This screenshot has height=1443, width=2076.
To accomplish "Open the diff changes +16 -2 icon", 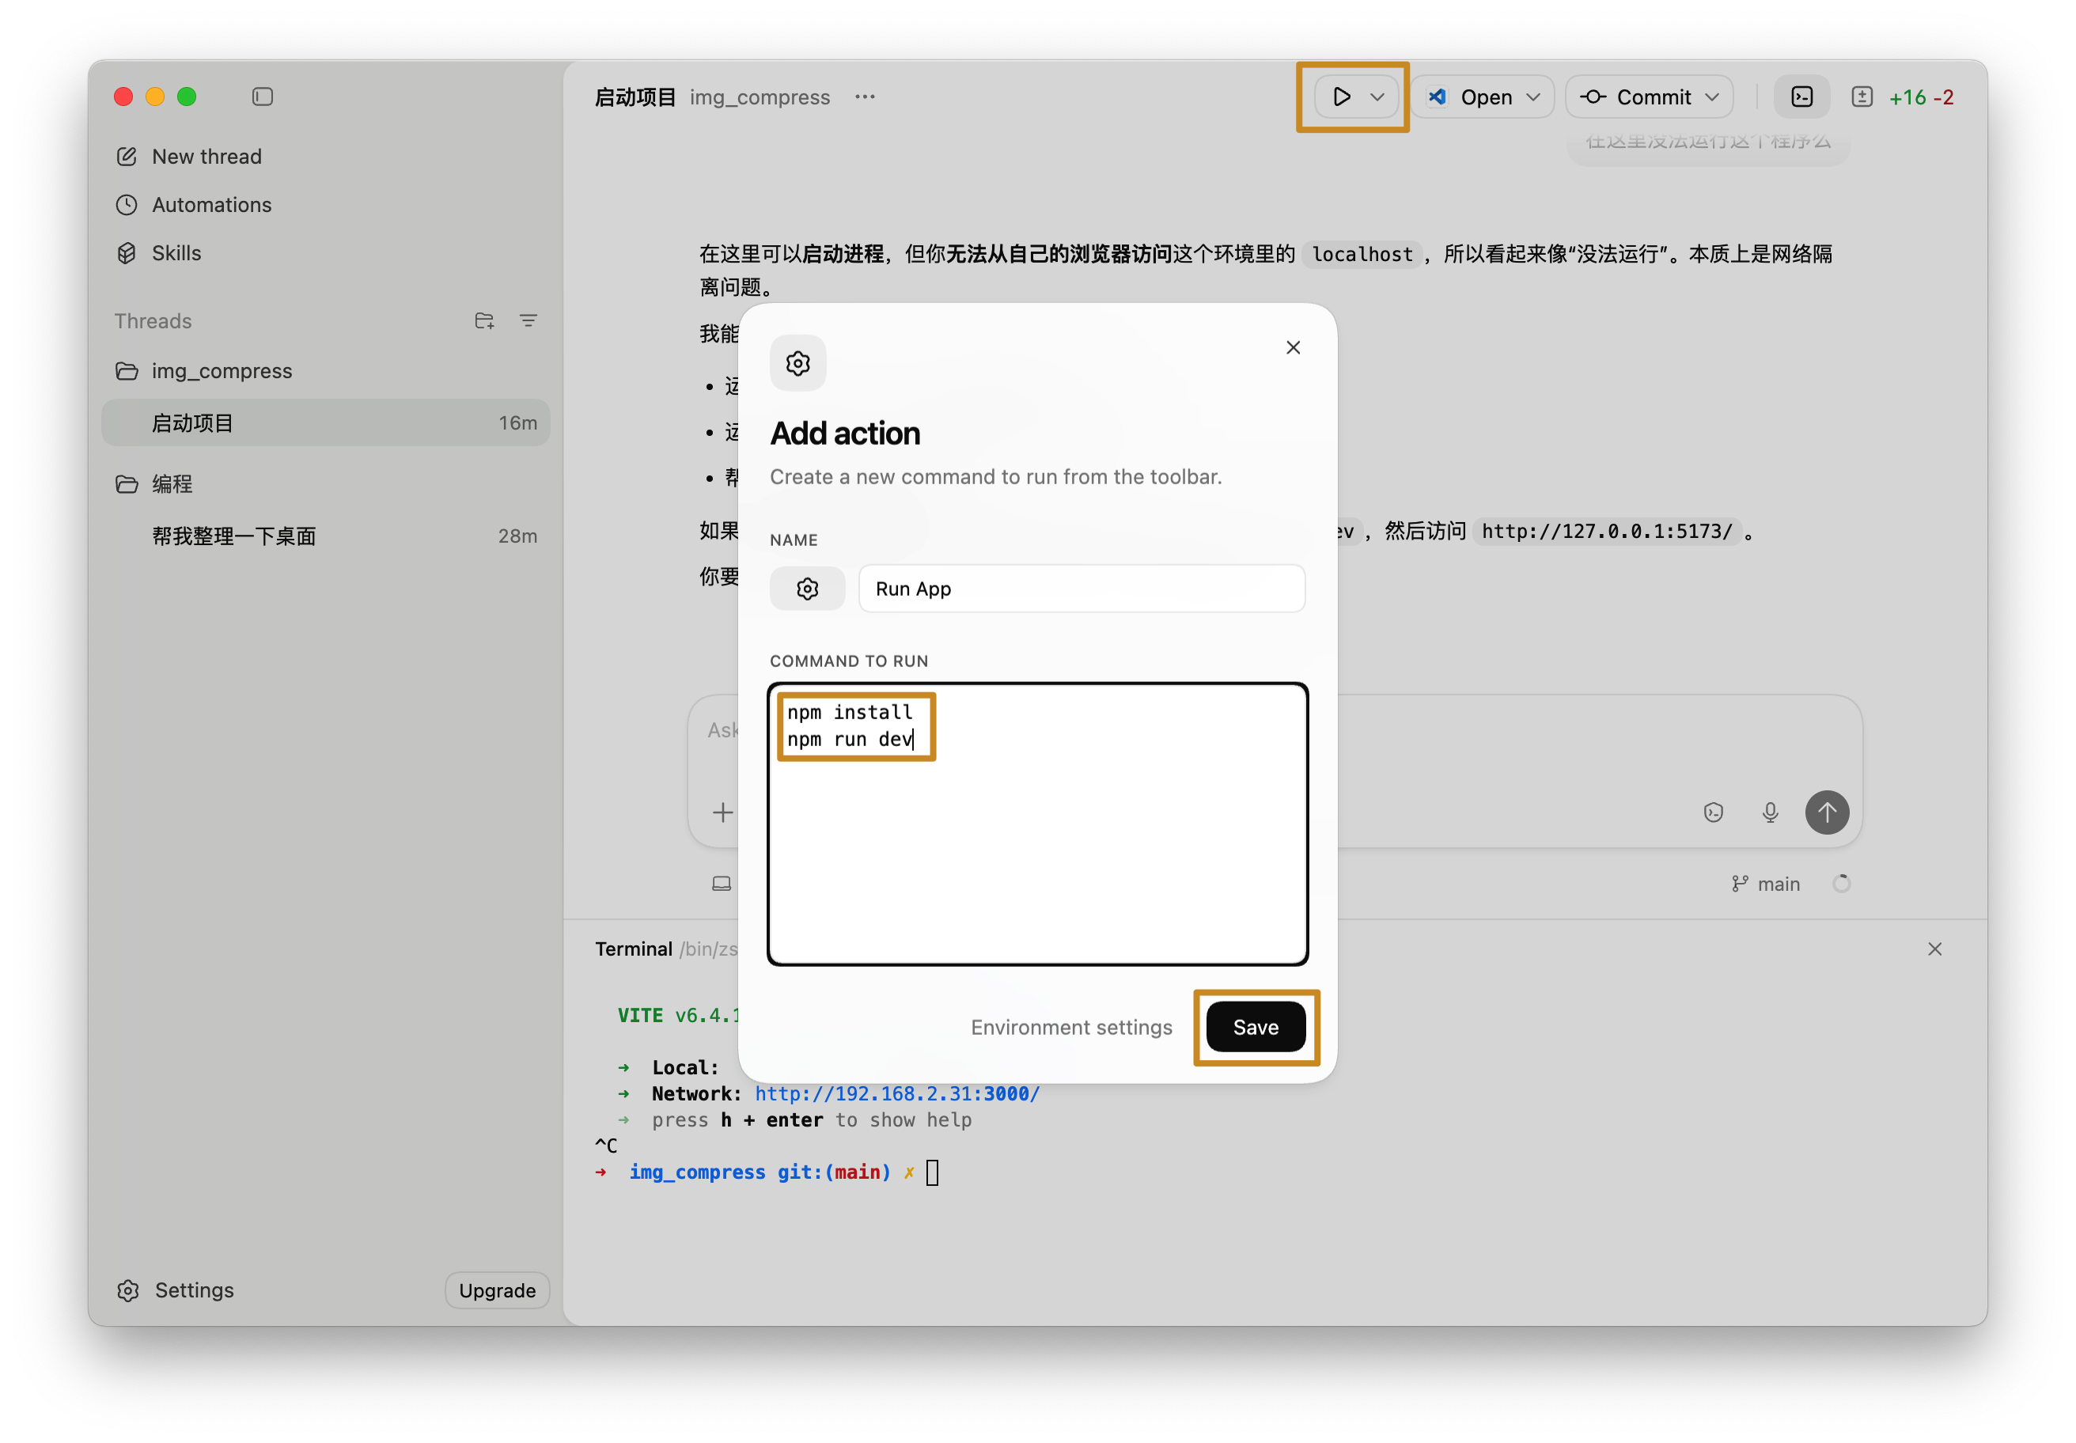I will pos(1862,97).
